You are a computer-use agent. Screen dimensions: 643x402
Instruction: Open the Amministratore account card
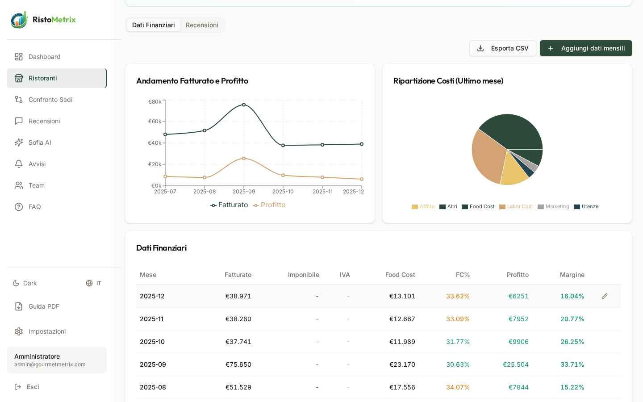click(x=57, y=360)
